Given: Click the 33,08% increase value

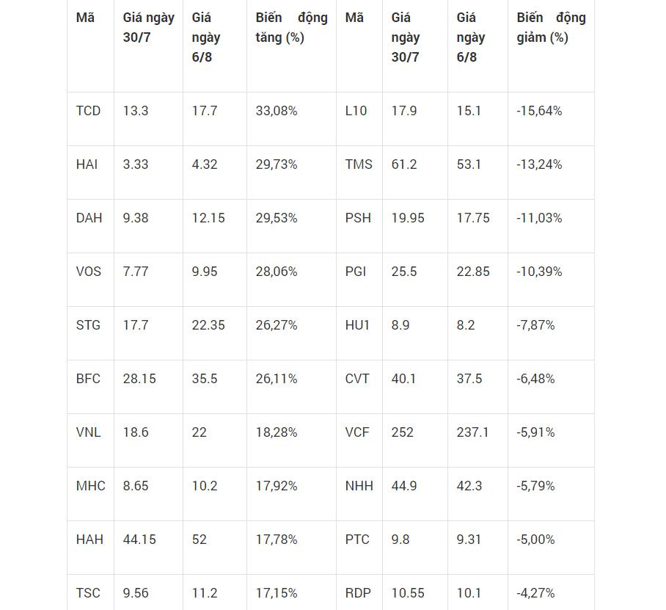Looking at the screenshot, I should point(277,111).
